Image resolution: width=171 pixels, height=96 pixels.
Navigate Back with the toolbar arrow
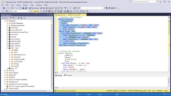[4, 8]
